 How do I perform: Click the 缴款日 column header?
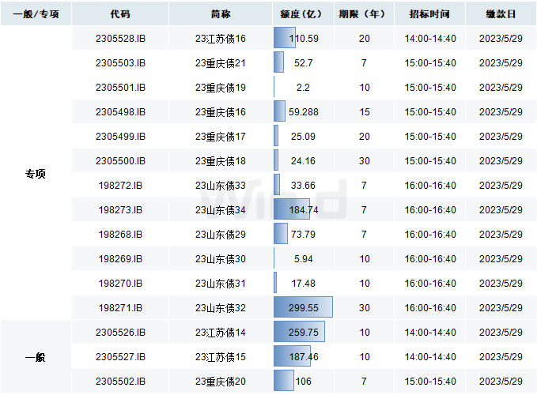[x=501, y=13]
